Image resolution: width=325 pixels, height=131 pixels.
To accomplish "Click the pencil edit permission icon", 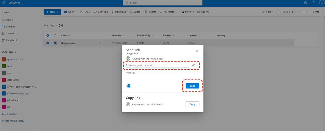I will [x=193, y=65].
